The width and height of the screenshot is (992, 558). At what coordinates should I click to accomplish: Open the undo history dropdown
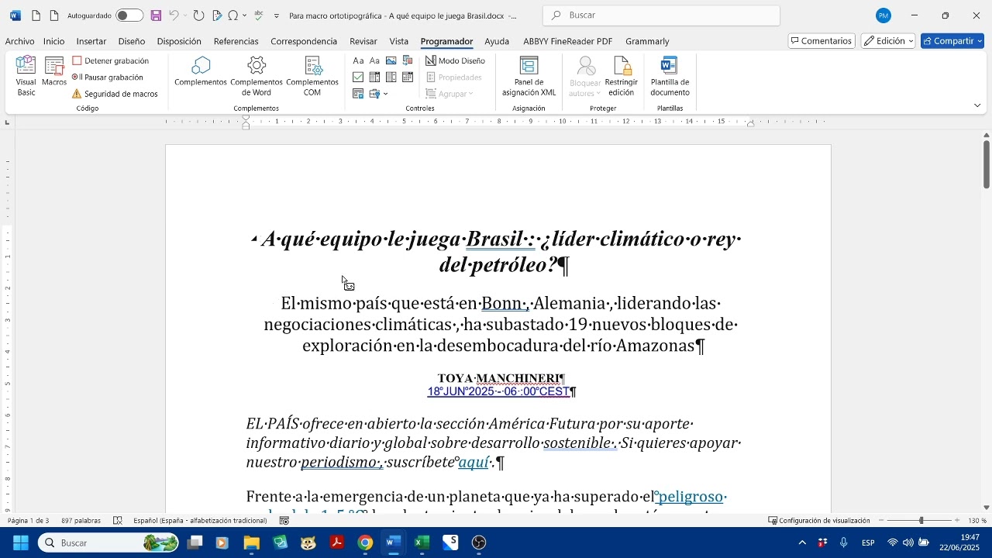185,15
